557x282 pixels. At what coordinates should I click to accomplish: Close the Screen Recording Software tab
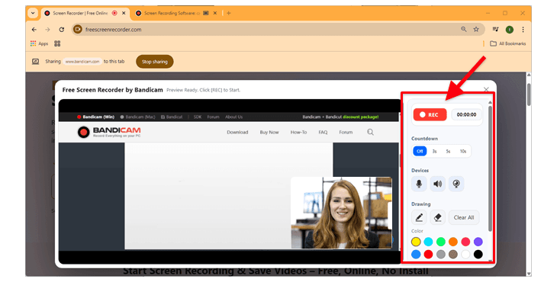215,13
